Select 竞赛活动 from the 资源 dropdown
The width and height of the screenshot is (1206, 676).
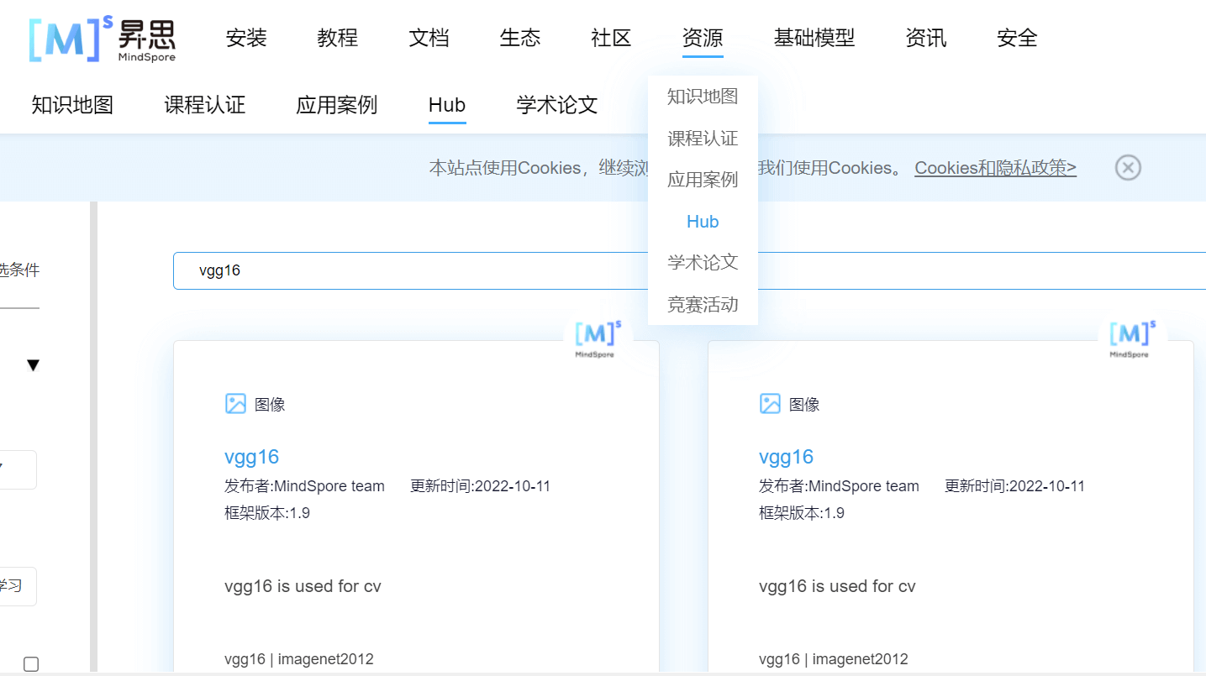click(x=703, y=304)
